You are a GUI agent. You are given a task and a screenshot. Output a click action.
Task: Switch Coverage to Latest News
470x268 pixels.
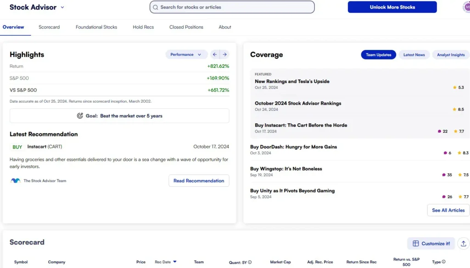[414, 55]
